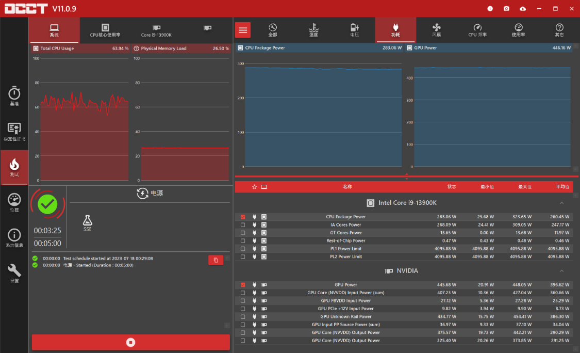Show the Other (其它) sensors tab

(x=559, y=30)
